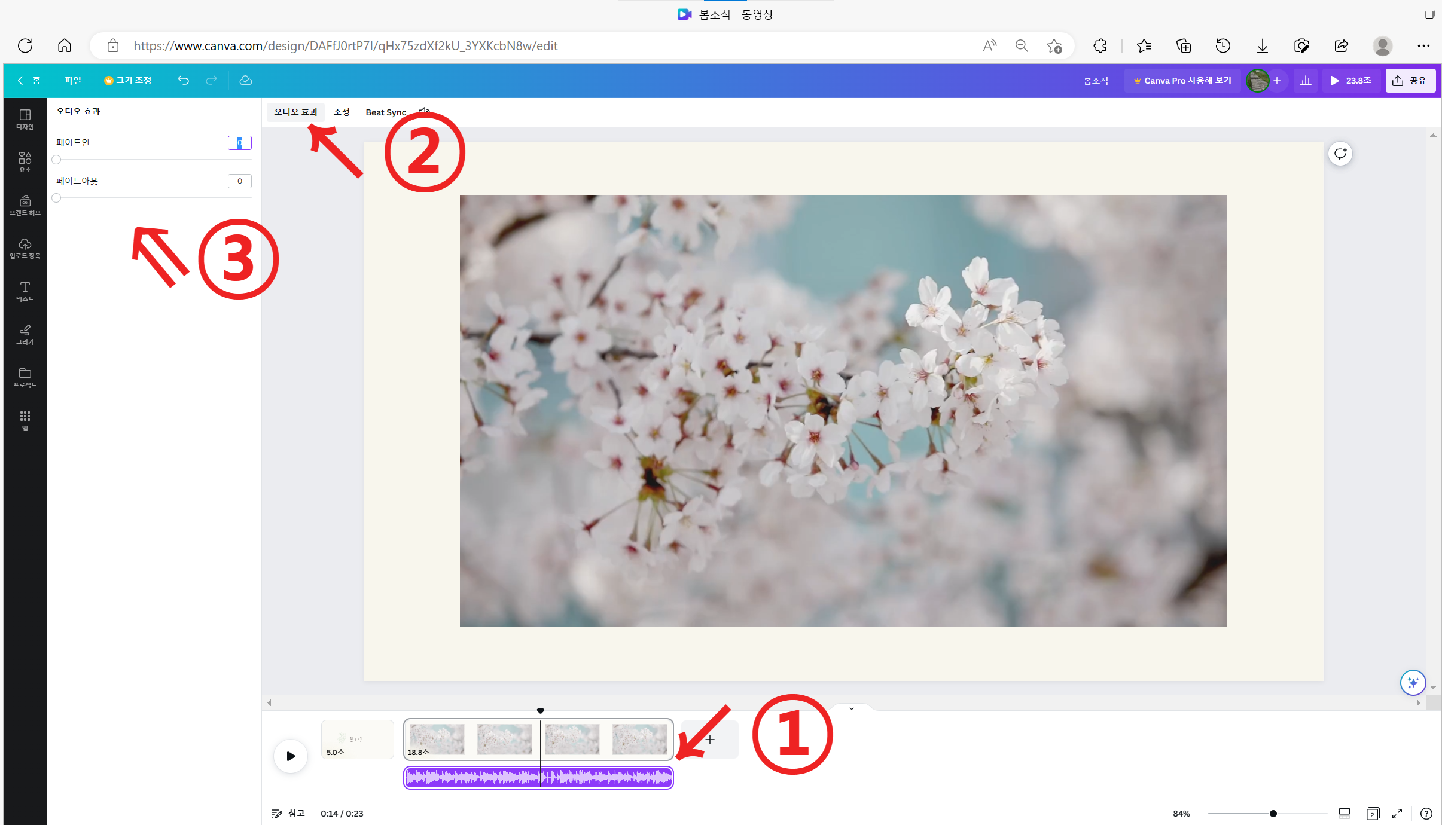Click the audio volume speaker icon in the toolbar
Viewport: 1442px width, 825px height.
[x=424, y=111]
